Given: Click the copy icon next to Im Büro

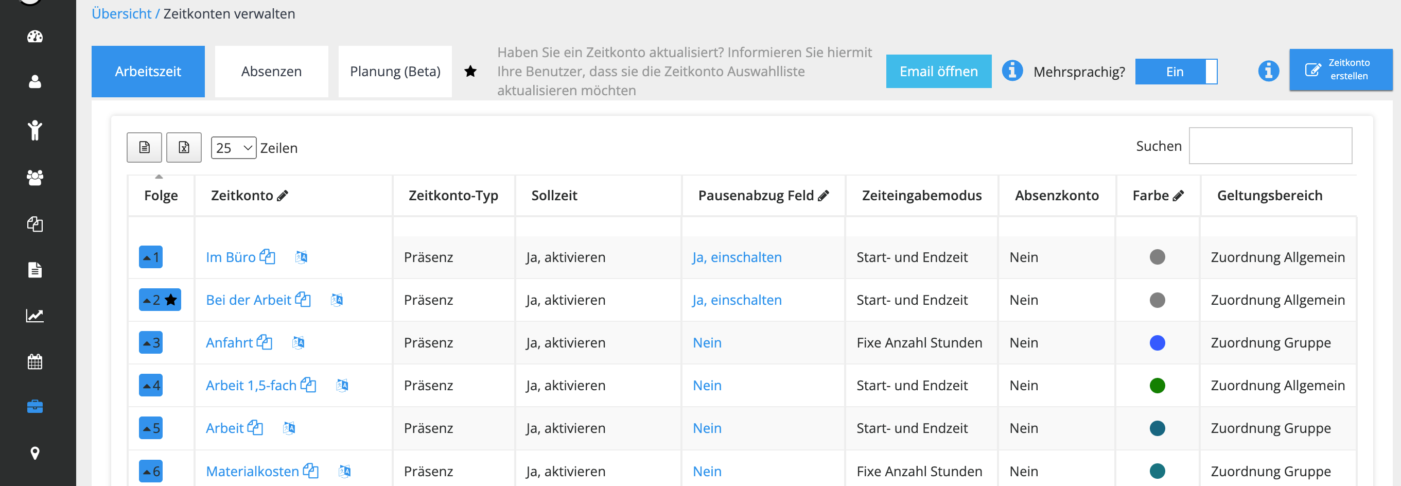Looking at the screenshot, I should click(268, 256).
